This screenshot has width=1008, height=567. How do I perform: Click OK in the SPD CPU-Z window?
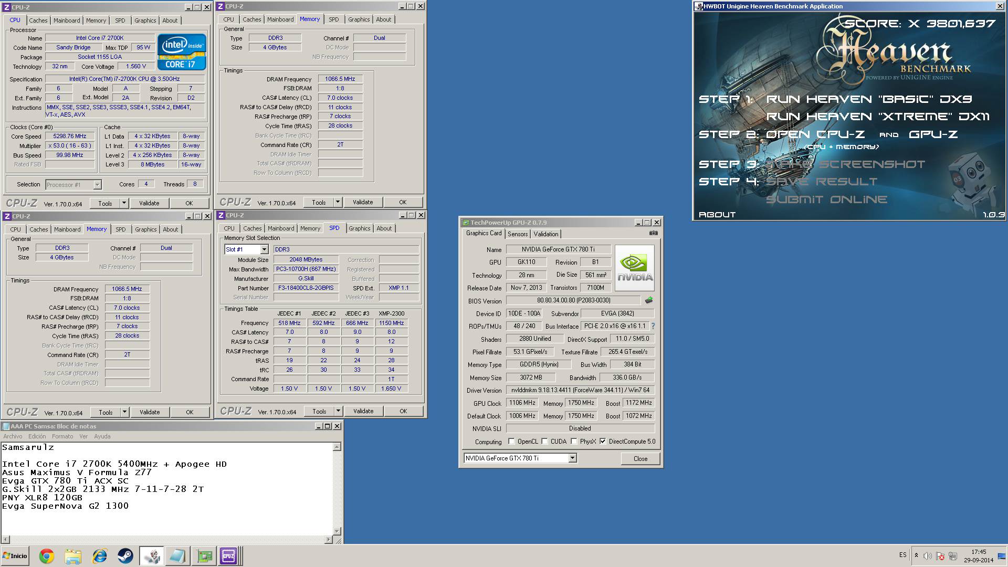403,411
